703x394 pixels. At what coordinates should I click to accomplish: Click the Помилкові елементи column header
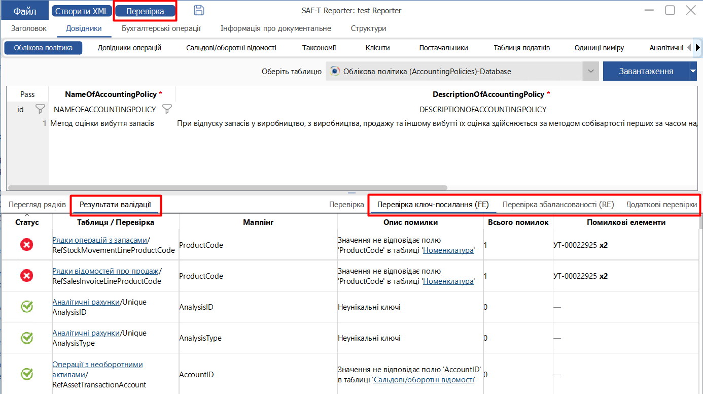click(626, 222)
